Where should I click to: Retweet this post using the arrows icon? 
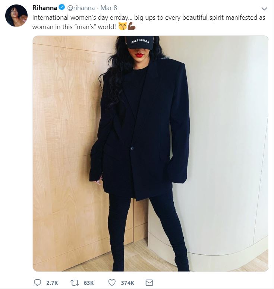tap(75, 283)
